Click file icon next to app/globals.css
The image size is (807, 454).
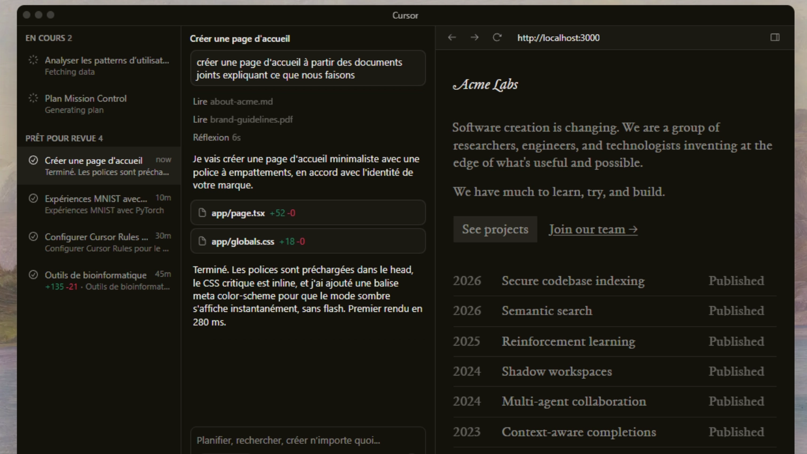pos(202,241)
